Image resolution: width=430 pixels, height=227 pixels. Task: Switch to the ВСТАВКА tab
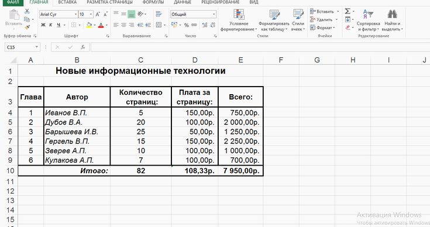[x=67, y=2]
